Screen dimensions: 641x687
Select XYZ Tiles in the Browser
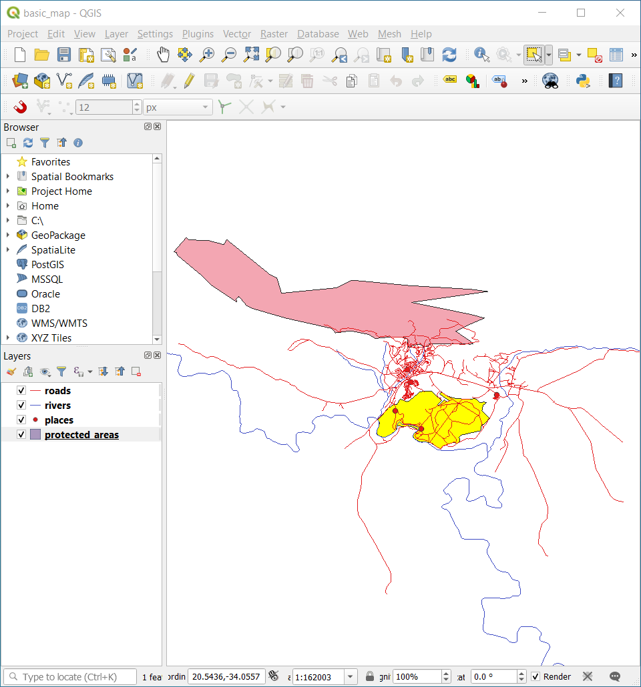pos(51,338)
